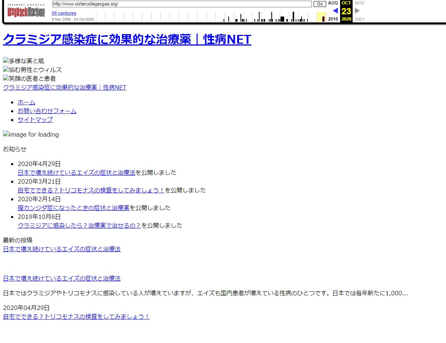The image size is (446, 343).
Task: Select year 2018 in the timeline
Action: 333,19
